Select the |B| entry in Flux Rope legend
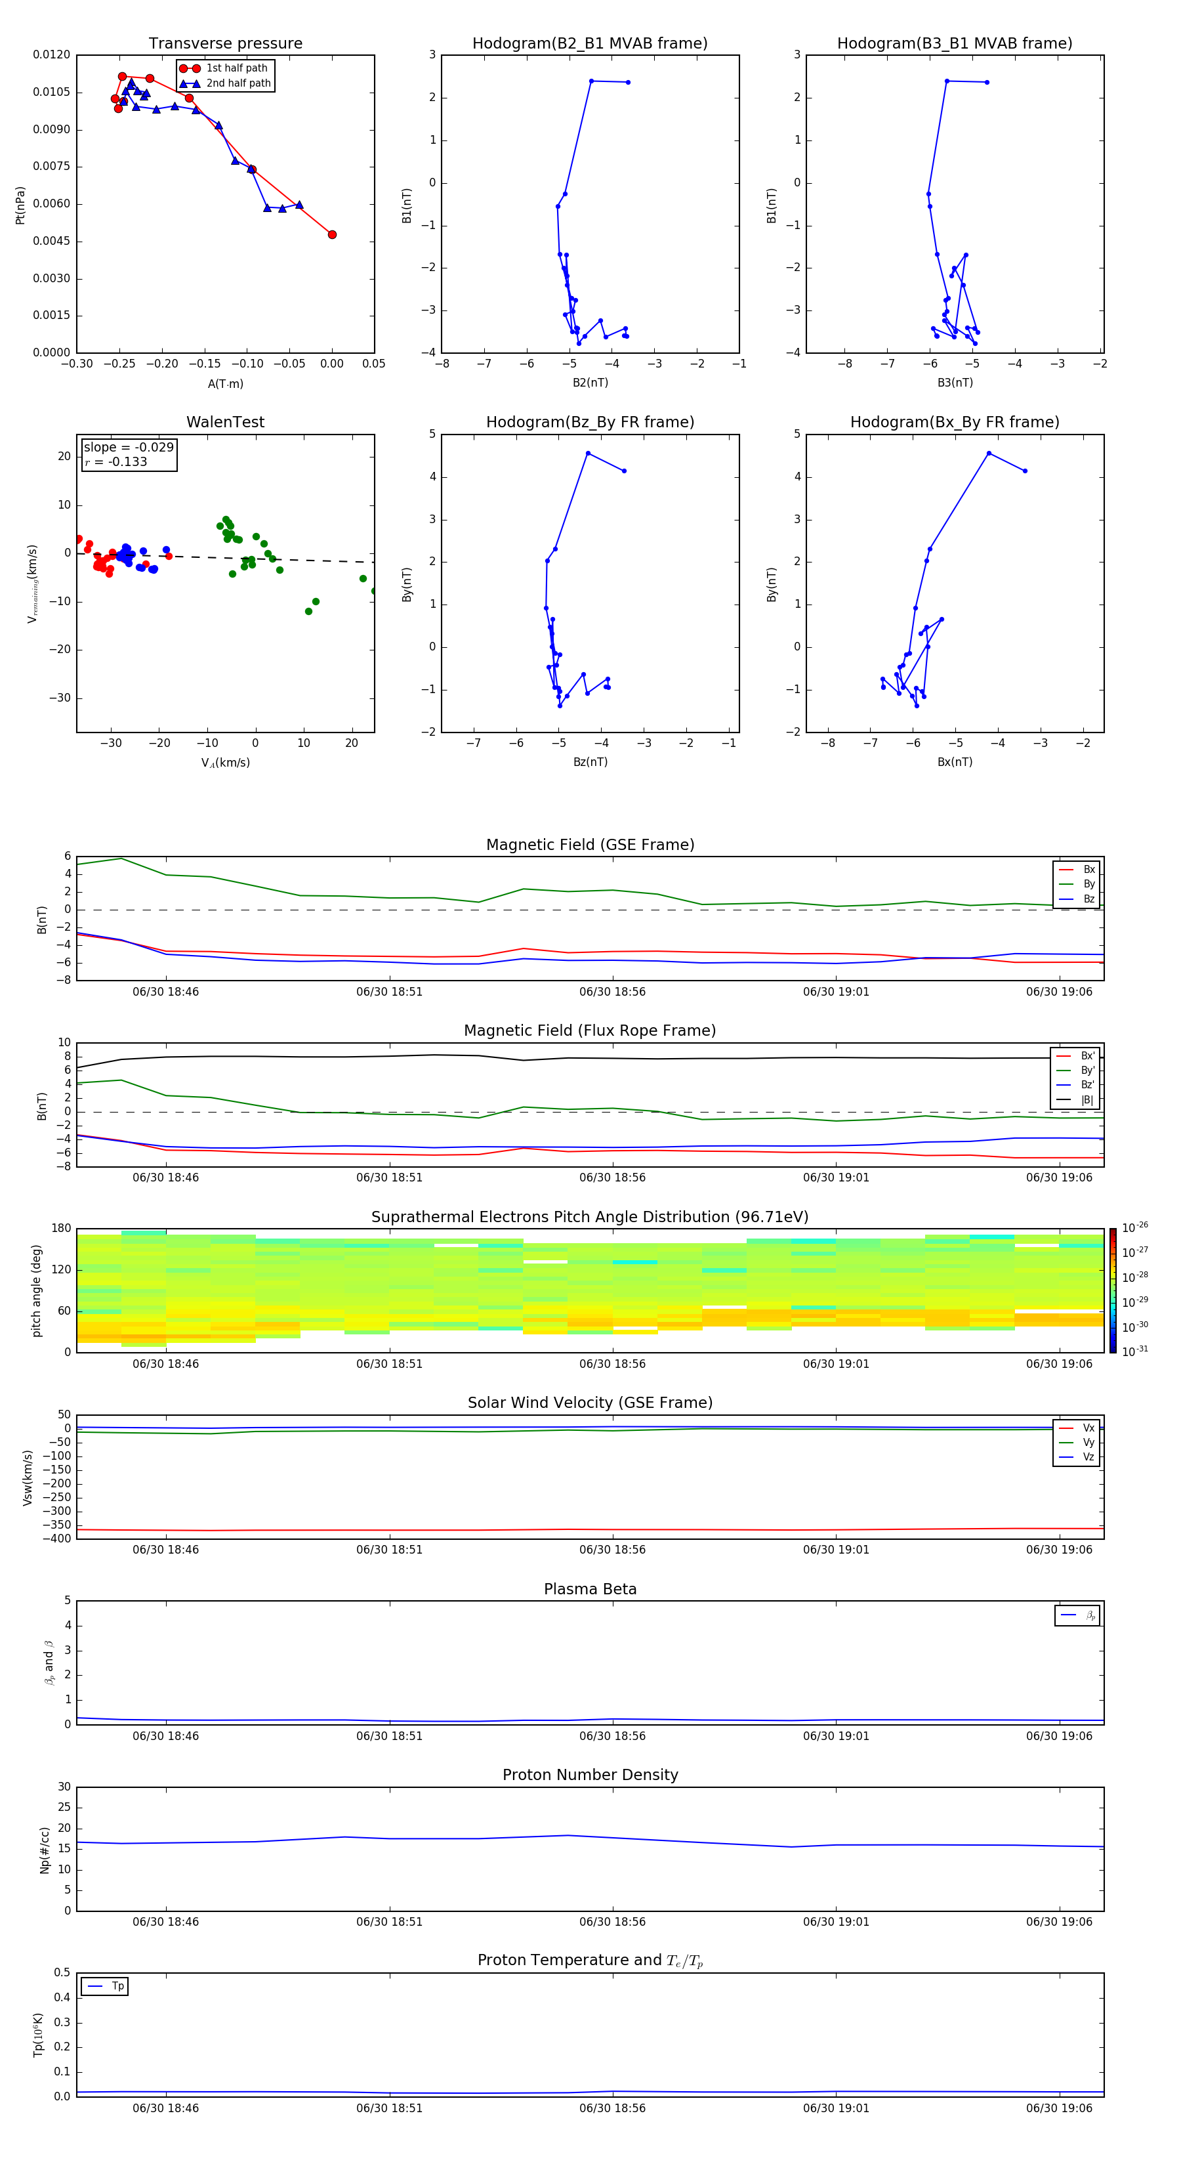Image resolution: width=1181 pixels, height=2166 pixels. (x=1075, y=1100)
